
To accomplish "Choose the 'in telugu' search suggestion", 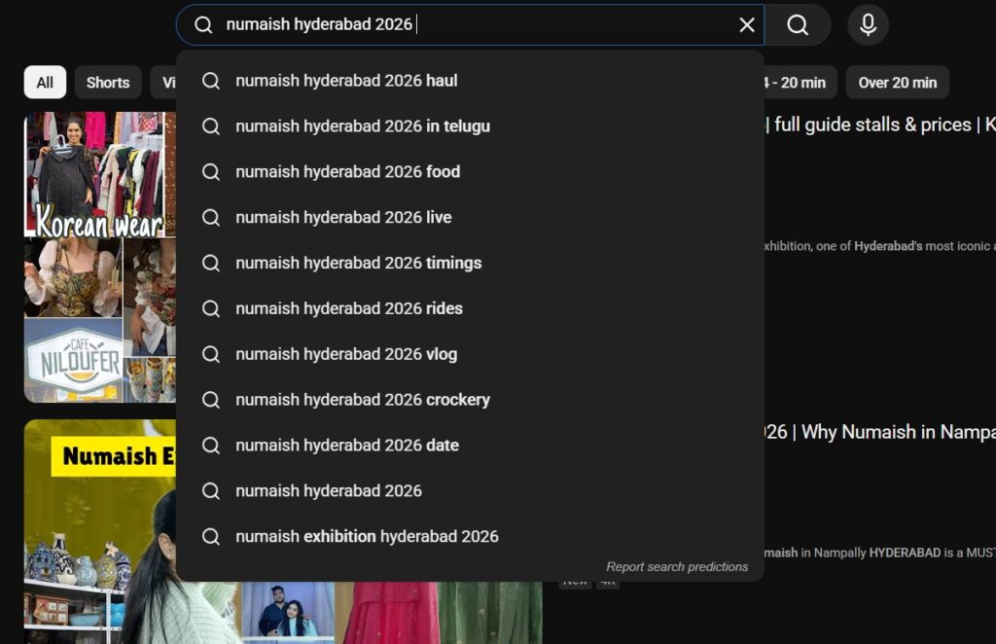I will pyautogui.click(x=362, y=126).
